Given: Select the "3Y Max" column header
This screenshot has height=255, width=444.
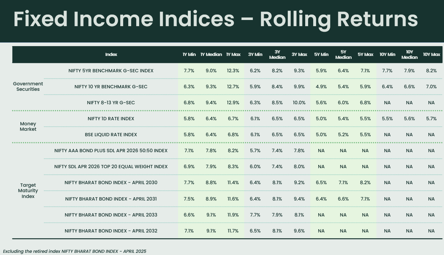Looking at the screenshot, I should point(299,54).
